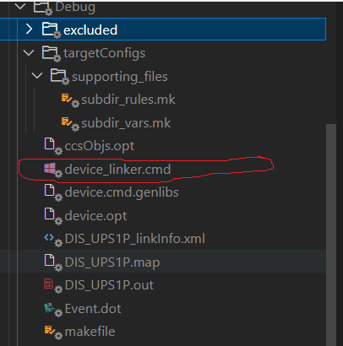Viewport: 343px width, 346px height.
Task: Open the subdir_vars.mk file
Action: coord(126,123)
